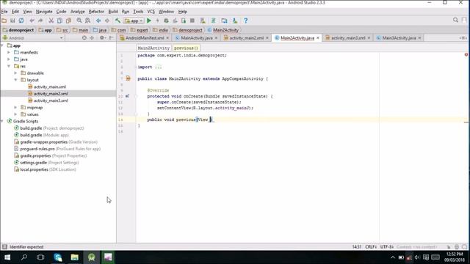Switch to the activity_main3.xml tab
470x264 pixels.
coord(348,38)
